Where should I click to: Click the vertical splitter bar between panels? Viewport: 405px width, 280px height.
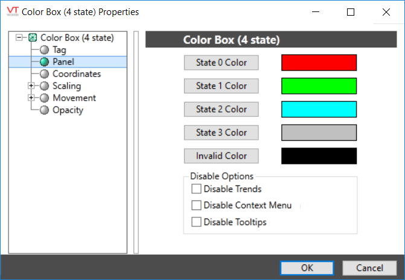click(x=136, y=142)
